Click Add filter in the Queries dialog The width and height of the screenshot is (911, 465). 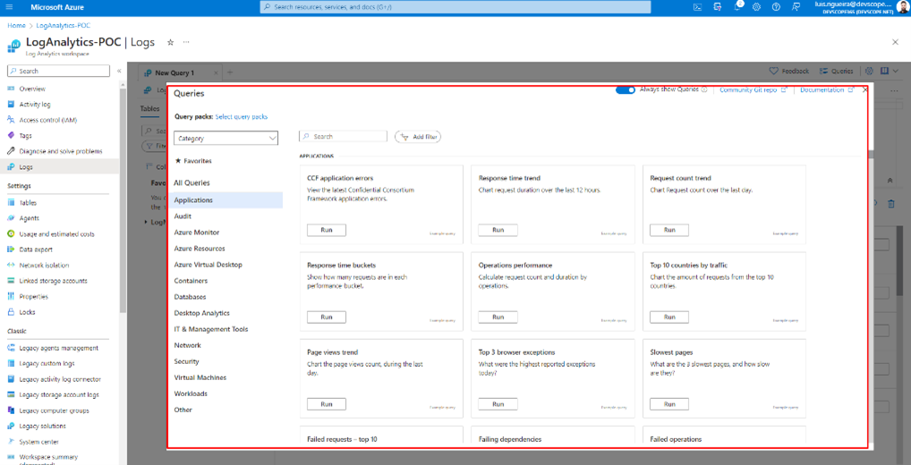418,137
